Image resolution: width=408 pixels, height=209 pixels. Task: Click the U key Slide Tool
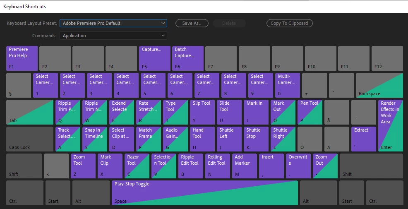pos(229,112)
